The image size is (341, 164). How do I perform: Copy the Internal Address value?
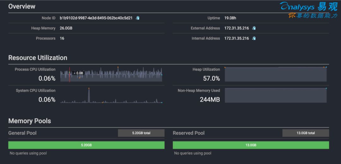click(x=254, y=38)
